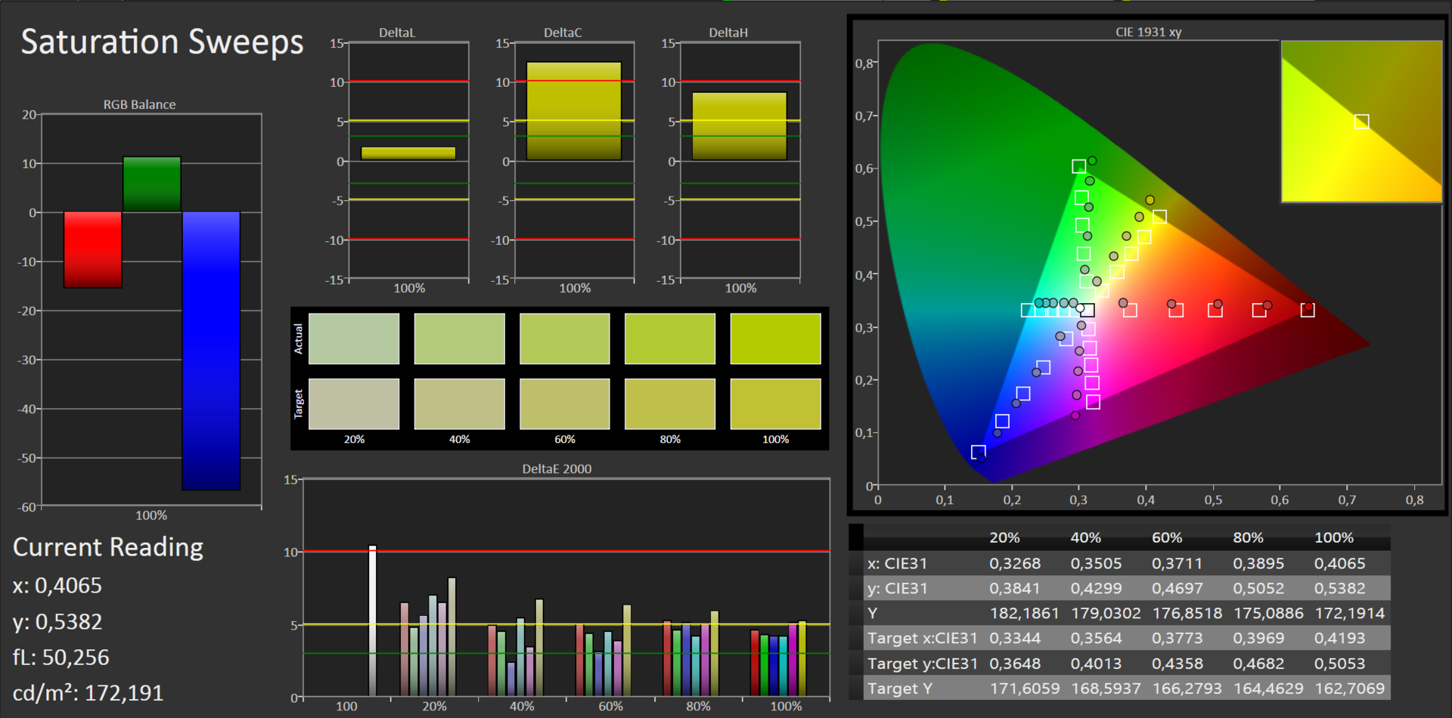This screenshot has width=1452, height=718.
Task: Click the "DeltaC" chart title
Action: 563,32
